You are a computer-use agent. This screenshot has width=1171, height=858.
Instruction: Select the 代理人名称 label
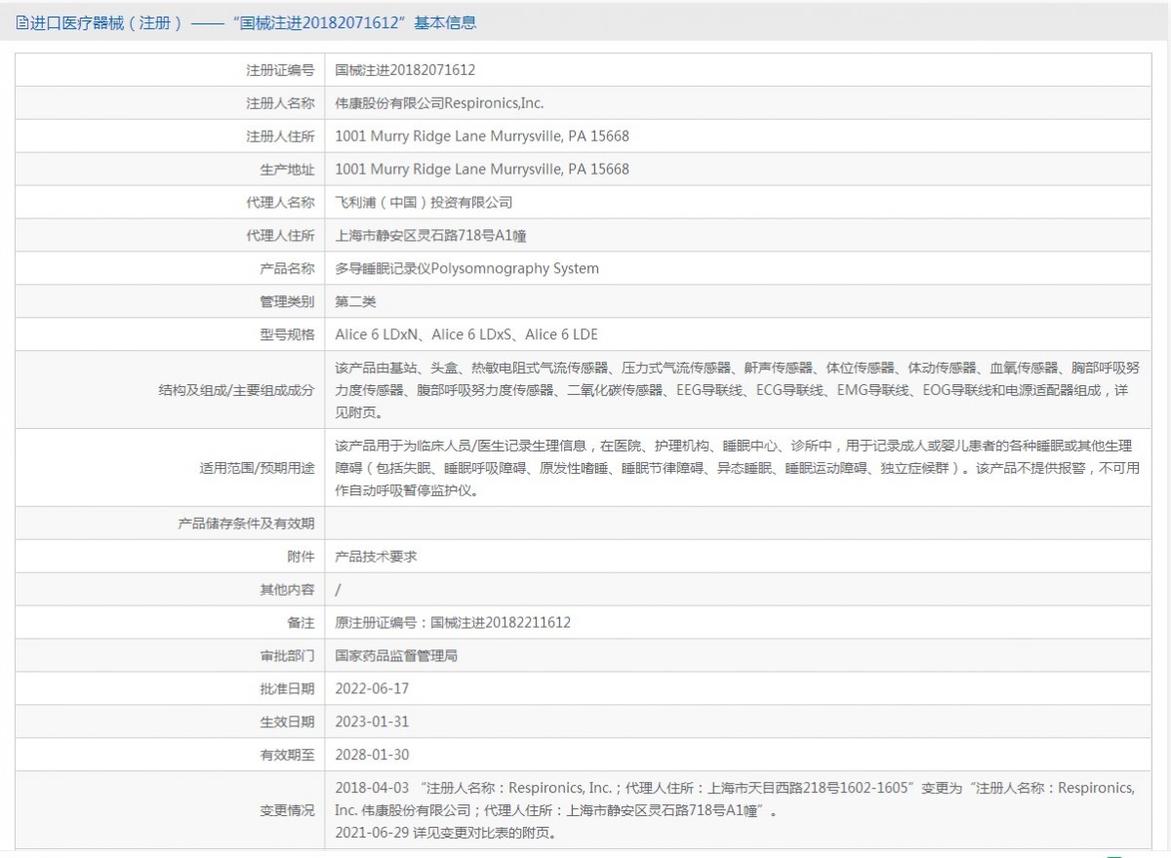pyautogui.click(x=280, y=203)
